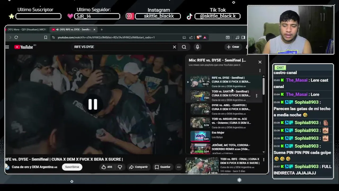Click Sophia8903 message 'FULL INDIRECTA JAJAJAJJ'

(302, 170)
